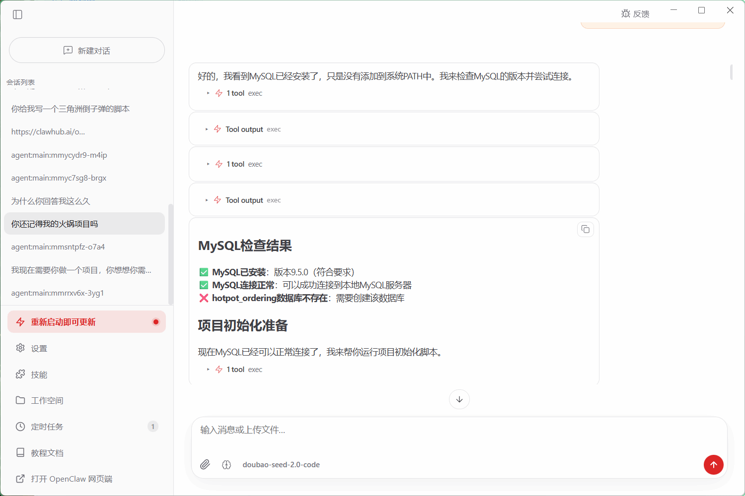Open the conversation agent:main:mmrrxv6x-3yg1
This screenshot has height=496, width=745.
coord(84,293)
